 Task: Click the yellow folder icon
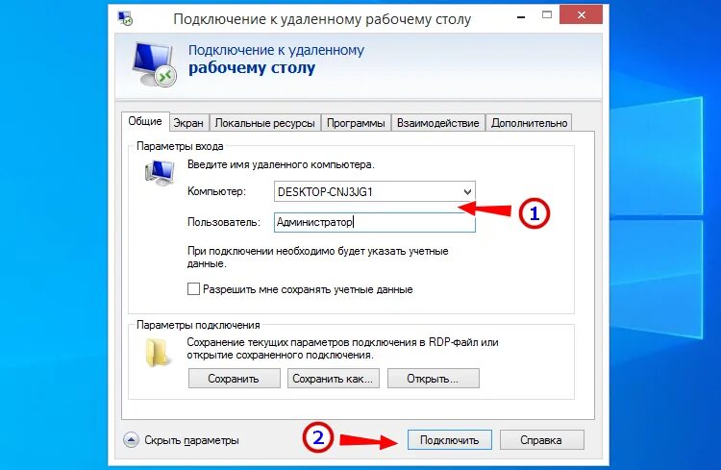coord(157,353)
